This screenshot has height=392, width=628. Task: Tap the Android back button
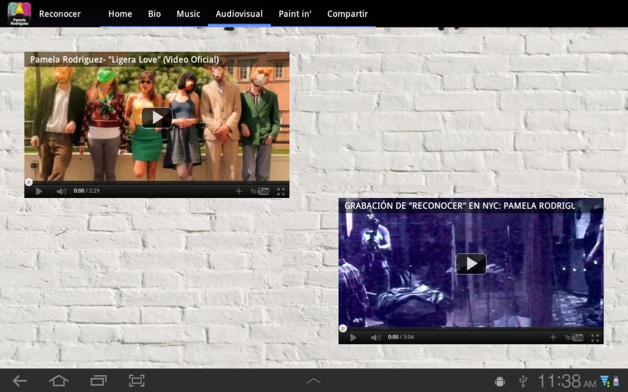tap(20, 381)
